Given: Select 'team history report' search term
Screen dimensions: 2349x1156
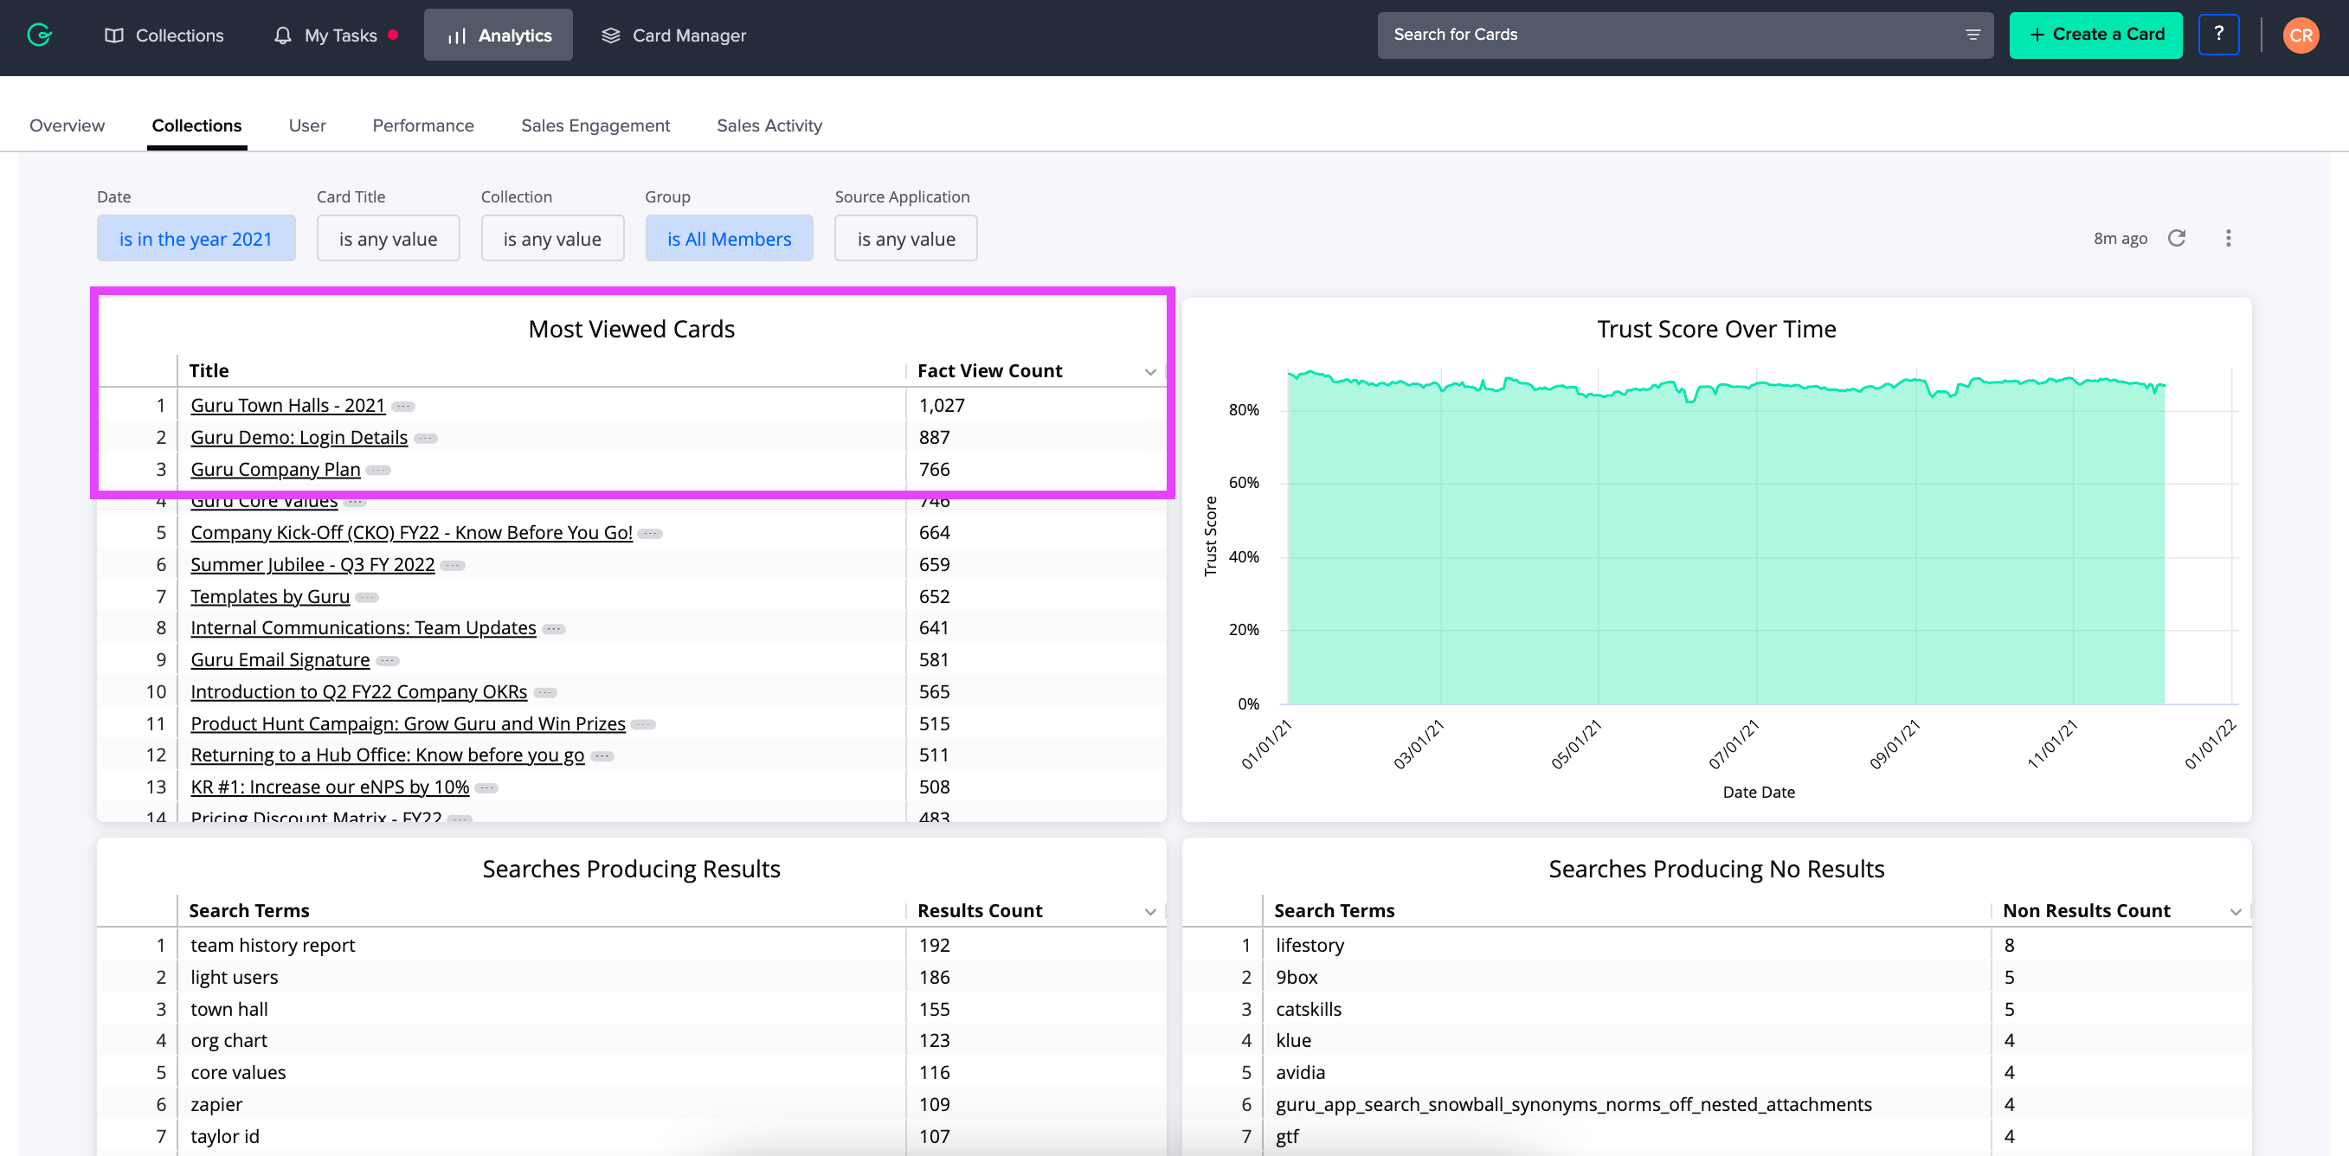Looking at the screenshot, I should click(273, 946).
